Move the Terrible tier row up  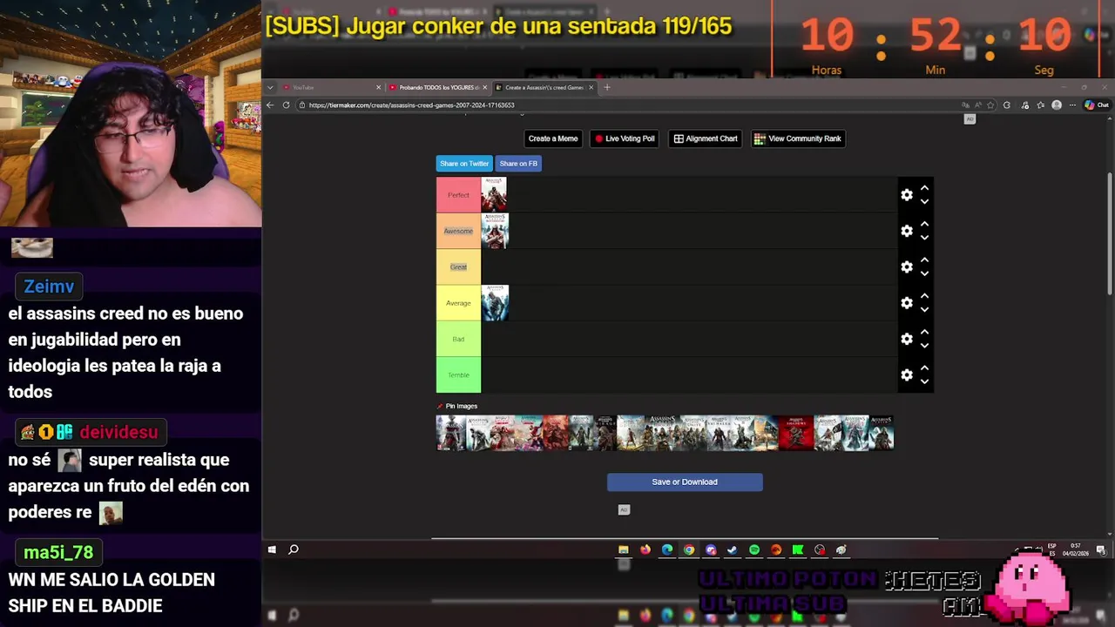point(925,368)
